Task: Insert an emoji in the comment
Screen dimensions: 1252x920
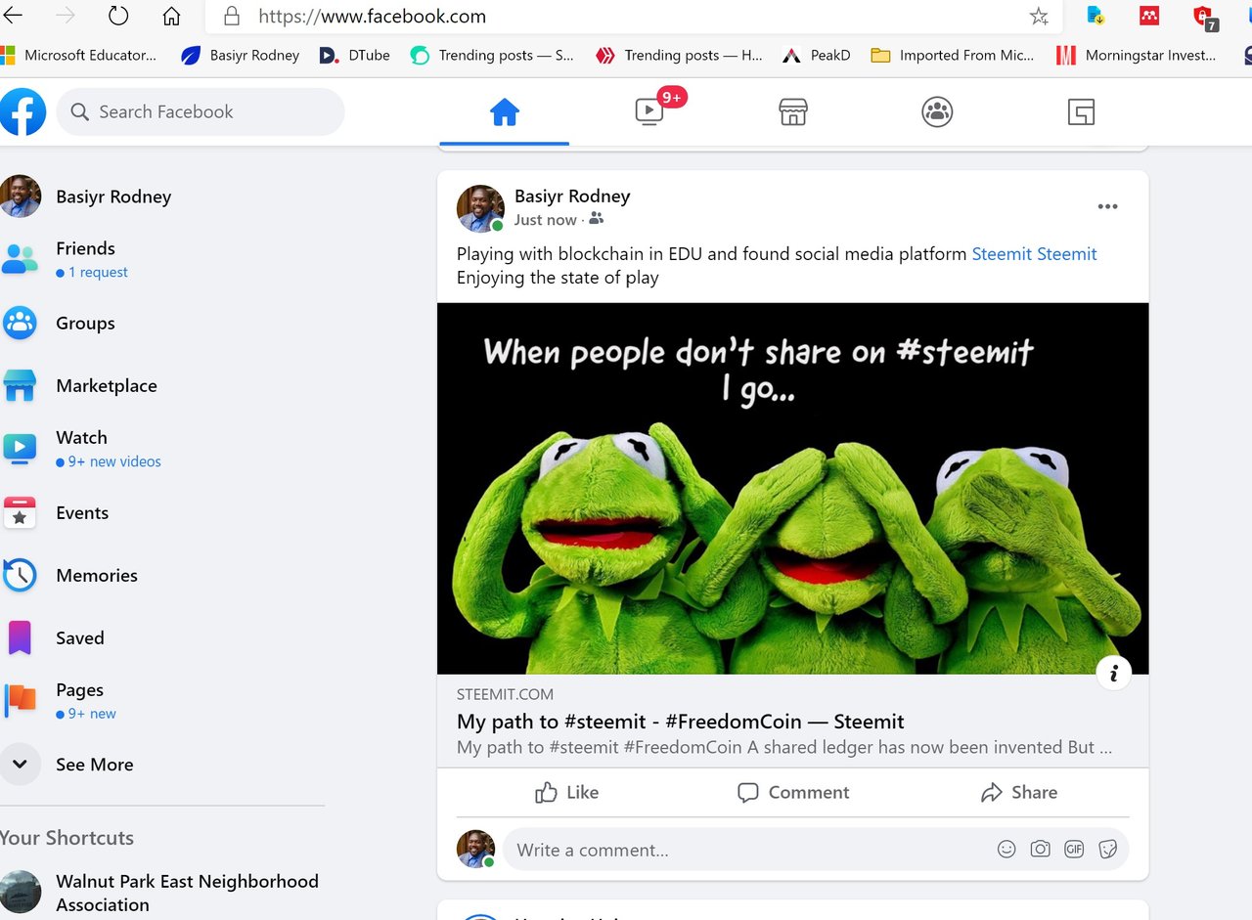Action: coord(1006,850)
